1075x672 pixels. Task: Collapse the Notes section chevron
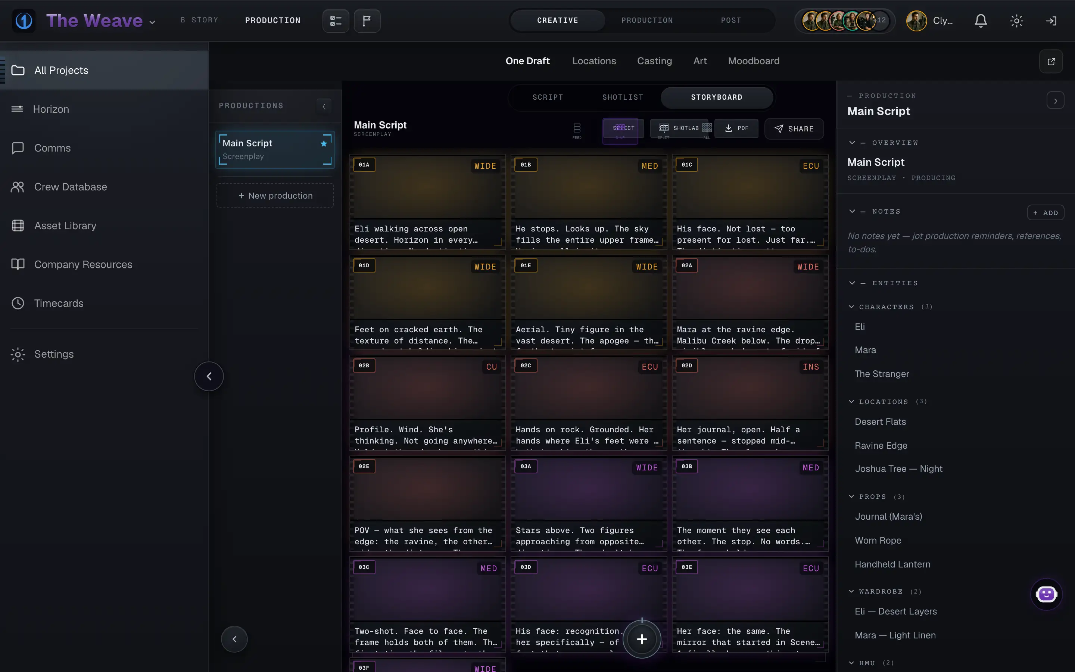[852, 211]
